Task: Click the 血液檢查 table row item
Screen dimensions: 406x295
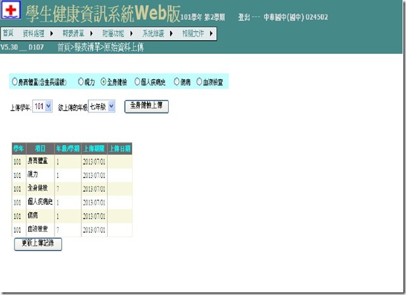Action: coord(38,229)
